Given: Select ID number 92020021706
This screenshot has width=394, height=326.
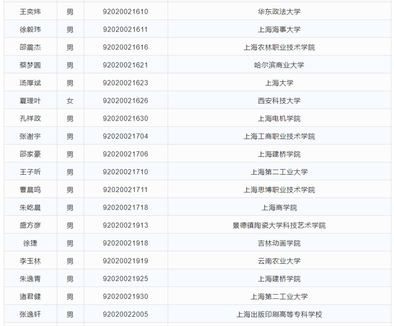Looking at the screenshot, I should pyautogui.click(x=126, y=154).
